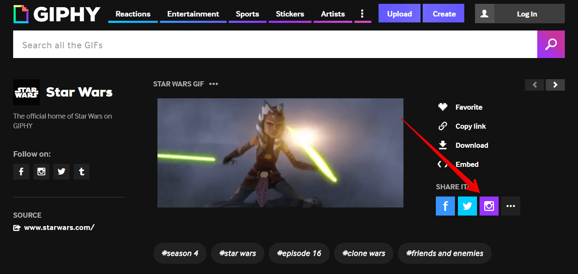Open the Entertainment category
The image size is (578, 274).
tap(193, 14)
